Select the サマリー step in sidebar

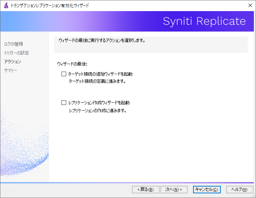[x=11, y=71]
